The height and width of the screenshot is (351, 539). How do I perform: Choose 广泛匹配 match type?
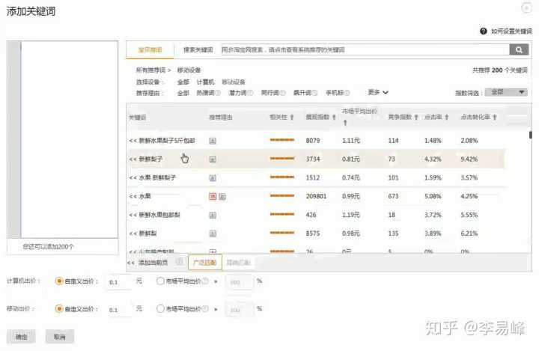(204, 263)
